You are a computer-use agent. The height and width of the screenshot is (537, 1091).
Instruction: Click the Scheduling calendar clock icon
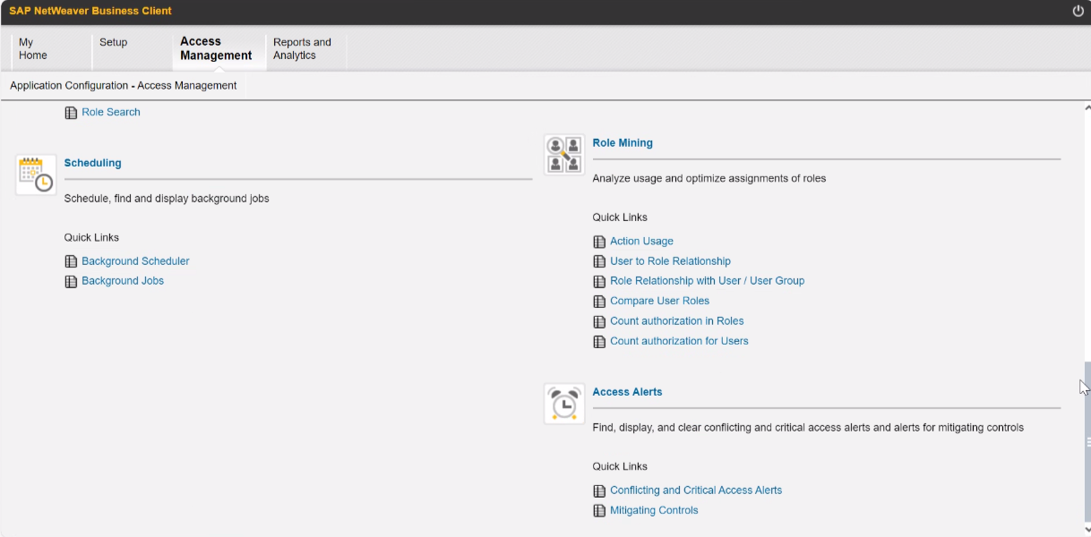click(36, 175)
